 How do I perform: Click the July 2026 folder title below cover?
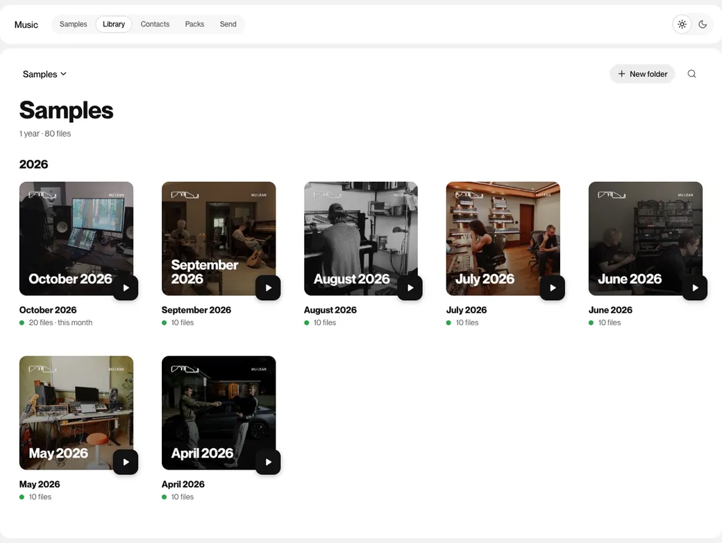[x=467, y=310]
